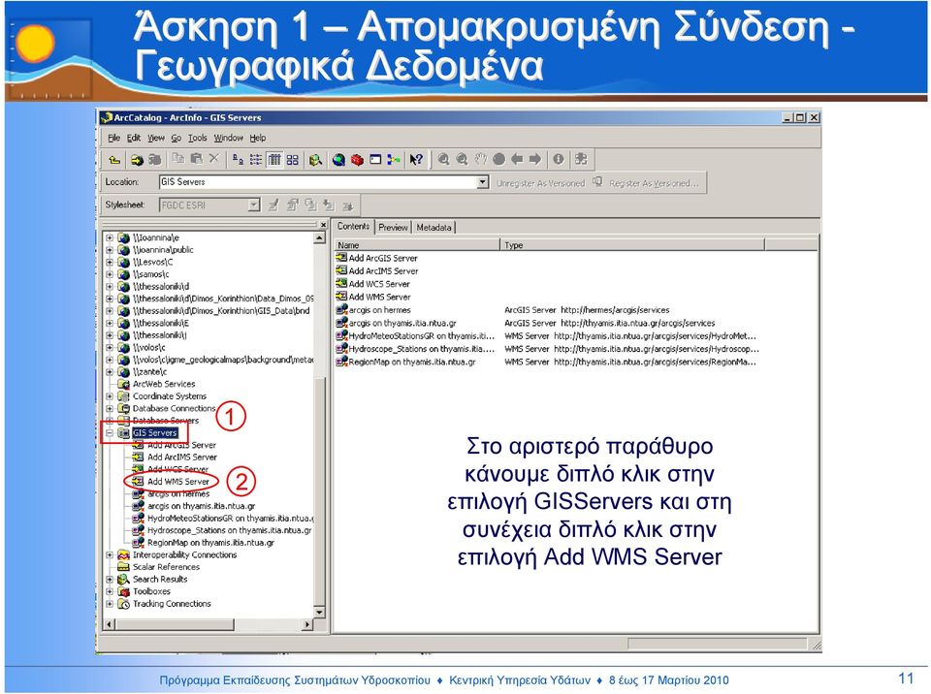931x694 pixels.
Task: Select GIS Servers in catalog tree
Action: (x=154, y=433)
